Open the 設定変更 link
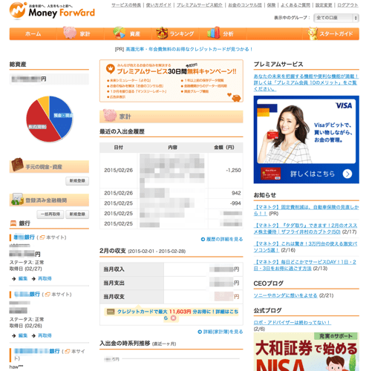The image size is (369, 371). [324, 5]
